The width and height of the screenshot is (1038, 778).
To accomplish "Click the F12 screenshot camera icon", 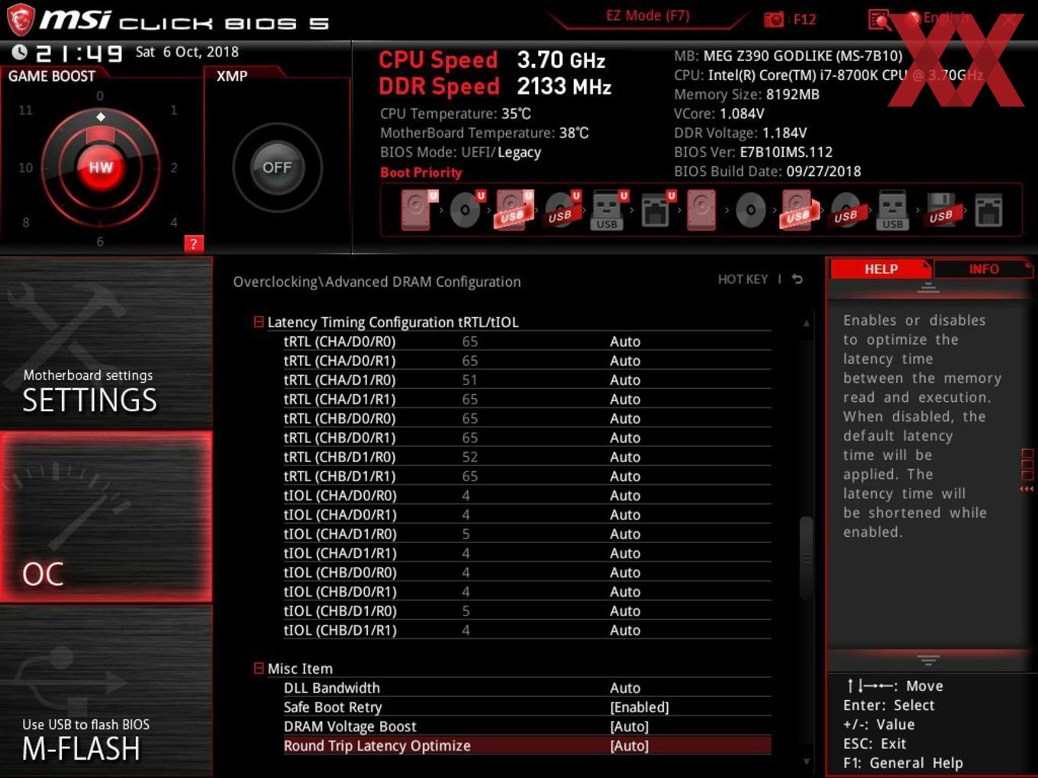I will pos(774,20).
